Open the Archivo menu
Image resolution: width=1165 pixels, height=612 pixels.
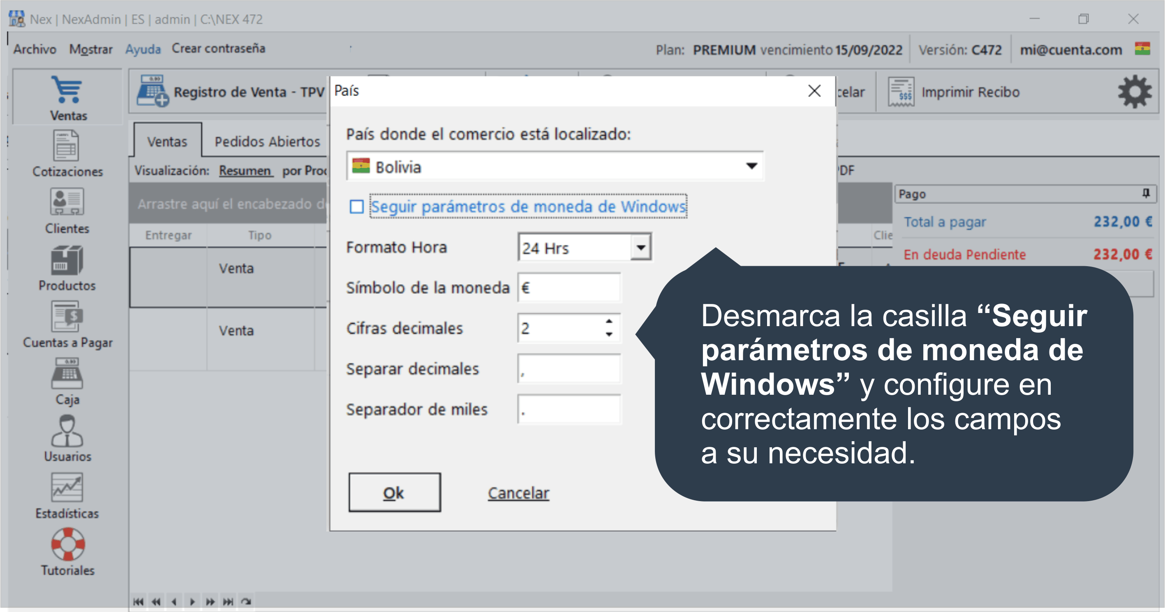35,48
